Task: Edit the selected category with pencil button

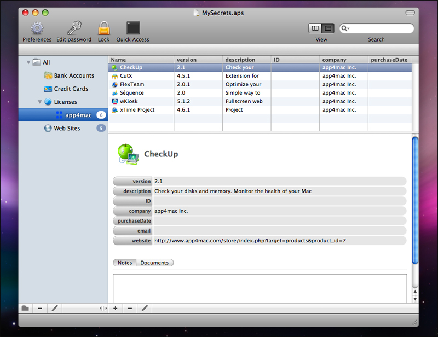Action: [55, 308]
